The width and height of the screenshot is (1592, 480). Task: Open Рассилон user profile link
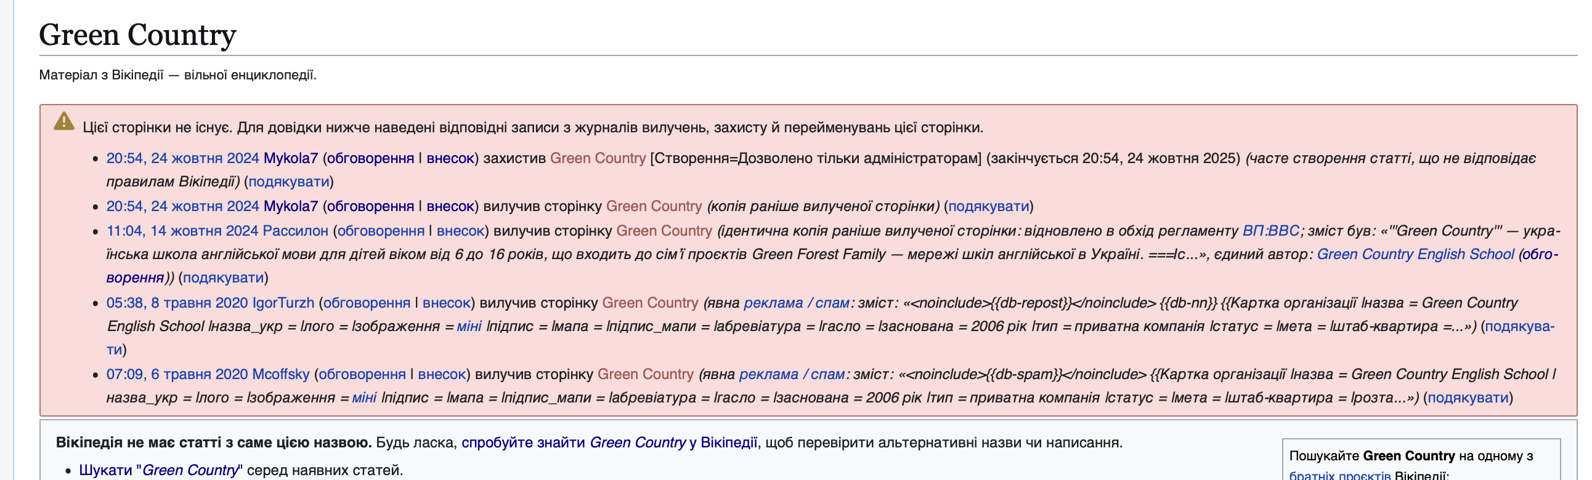[295, 231]
